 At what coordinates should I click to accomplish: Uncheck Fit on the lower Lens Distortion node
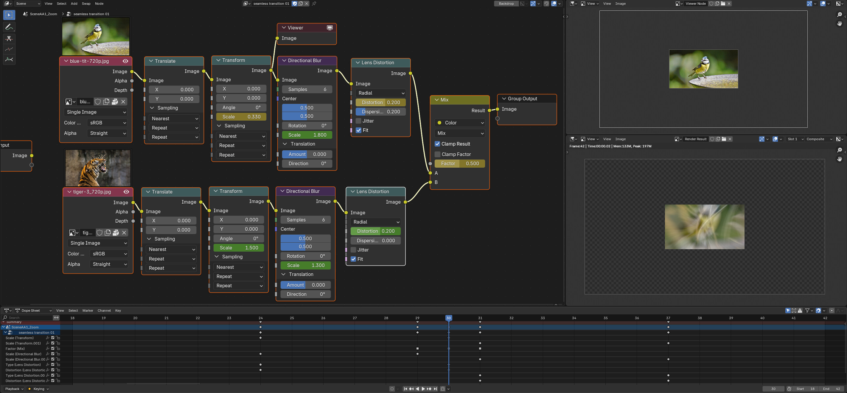(353, 259)
